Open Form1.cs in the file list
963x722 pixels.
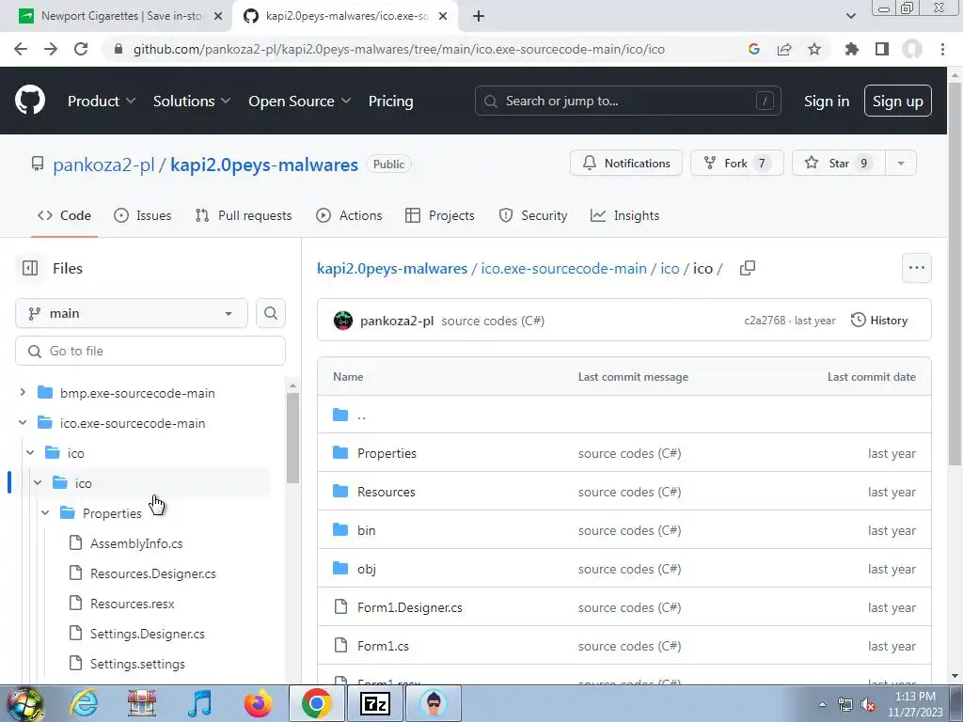click(383, 646)
